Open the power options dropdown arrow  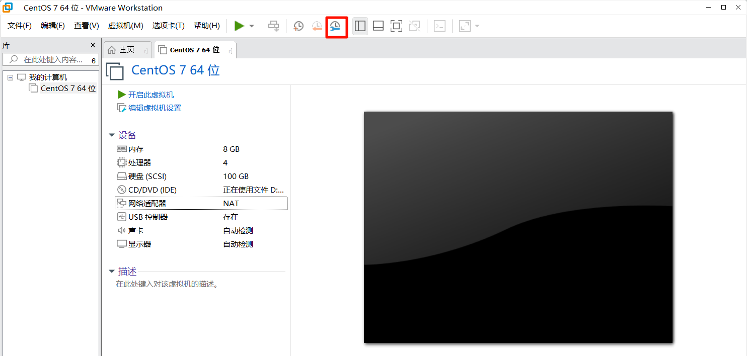coord(252,26)
